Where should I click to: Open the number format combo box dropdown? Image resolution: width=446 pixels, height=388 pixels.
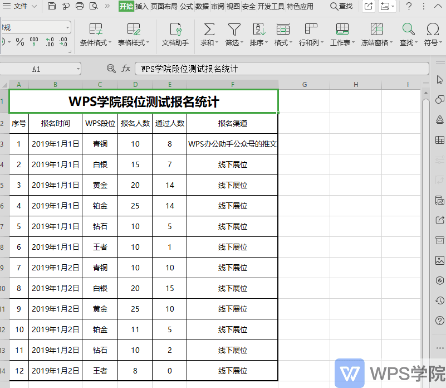[67, 28]
